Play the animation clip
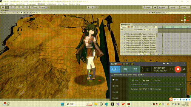Screen dimensions: 191x107 pyautogui.click(x=139, y=27)
